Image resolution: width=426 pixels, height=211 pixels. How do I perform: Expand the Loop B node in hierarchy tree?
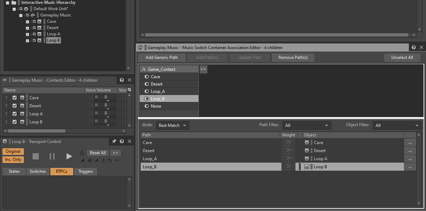pos(27,40)
